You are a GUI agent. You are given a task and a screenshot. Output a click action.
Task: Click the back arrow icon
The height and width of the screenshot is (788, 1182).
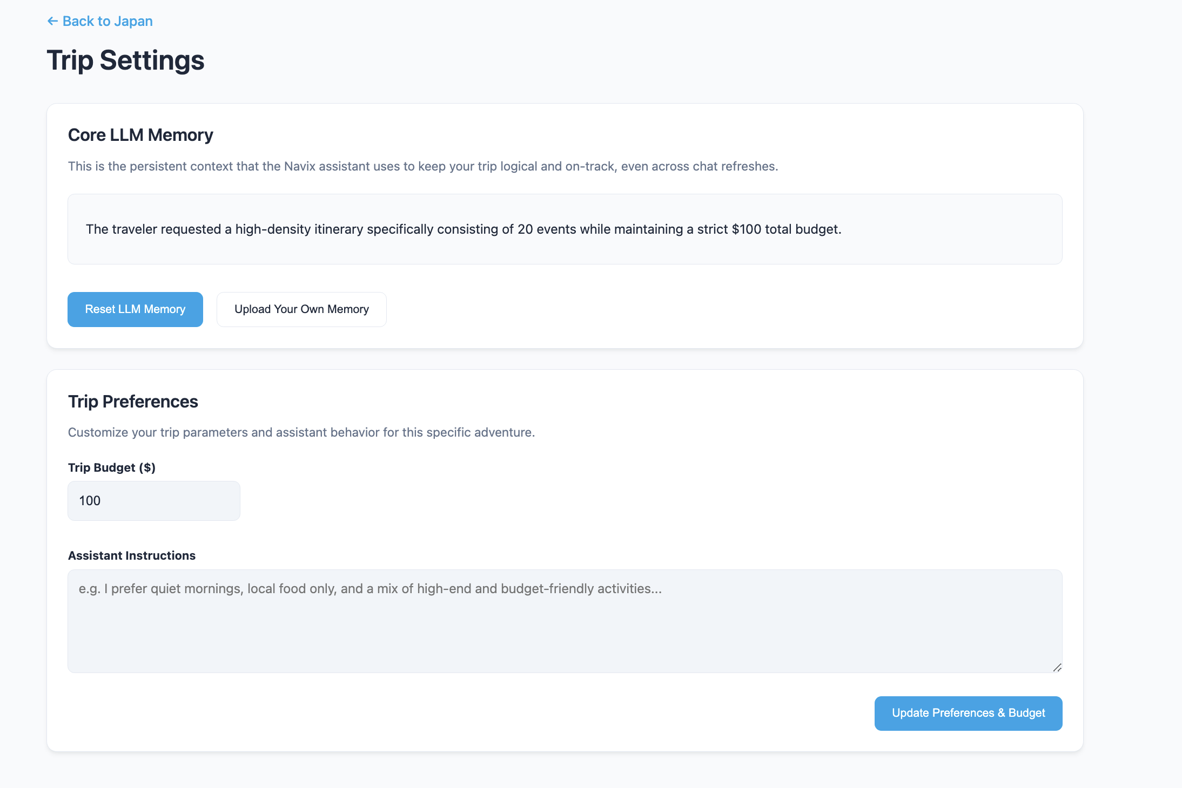[52, 21]
